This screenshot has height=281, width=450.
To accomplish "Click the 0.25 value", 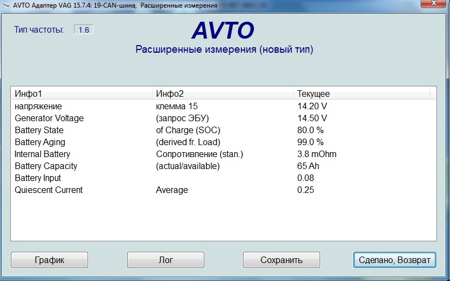I will 305,190.
